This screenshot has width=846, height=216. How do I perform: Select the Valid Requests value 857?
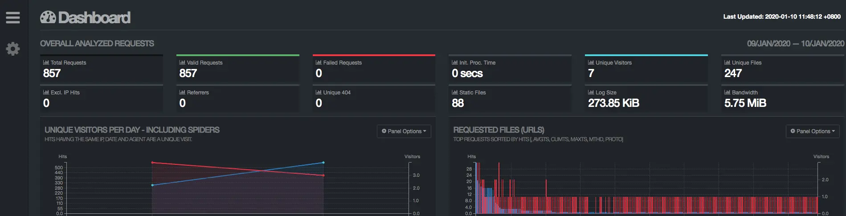(188, 73)
